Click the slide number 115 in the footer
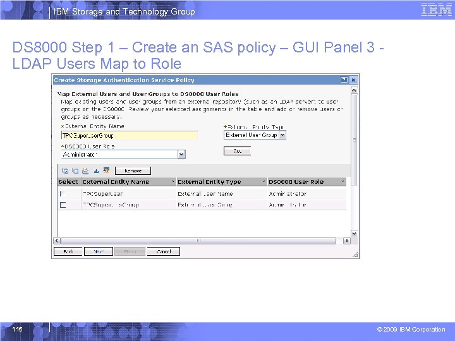455x341 pixels. [x=18, y=329]
